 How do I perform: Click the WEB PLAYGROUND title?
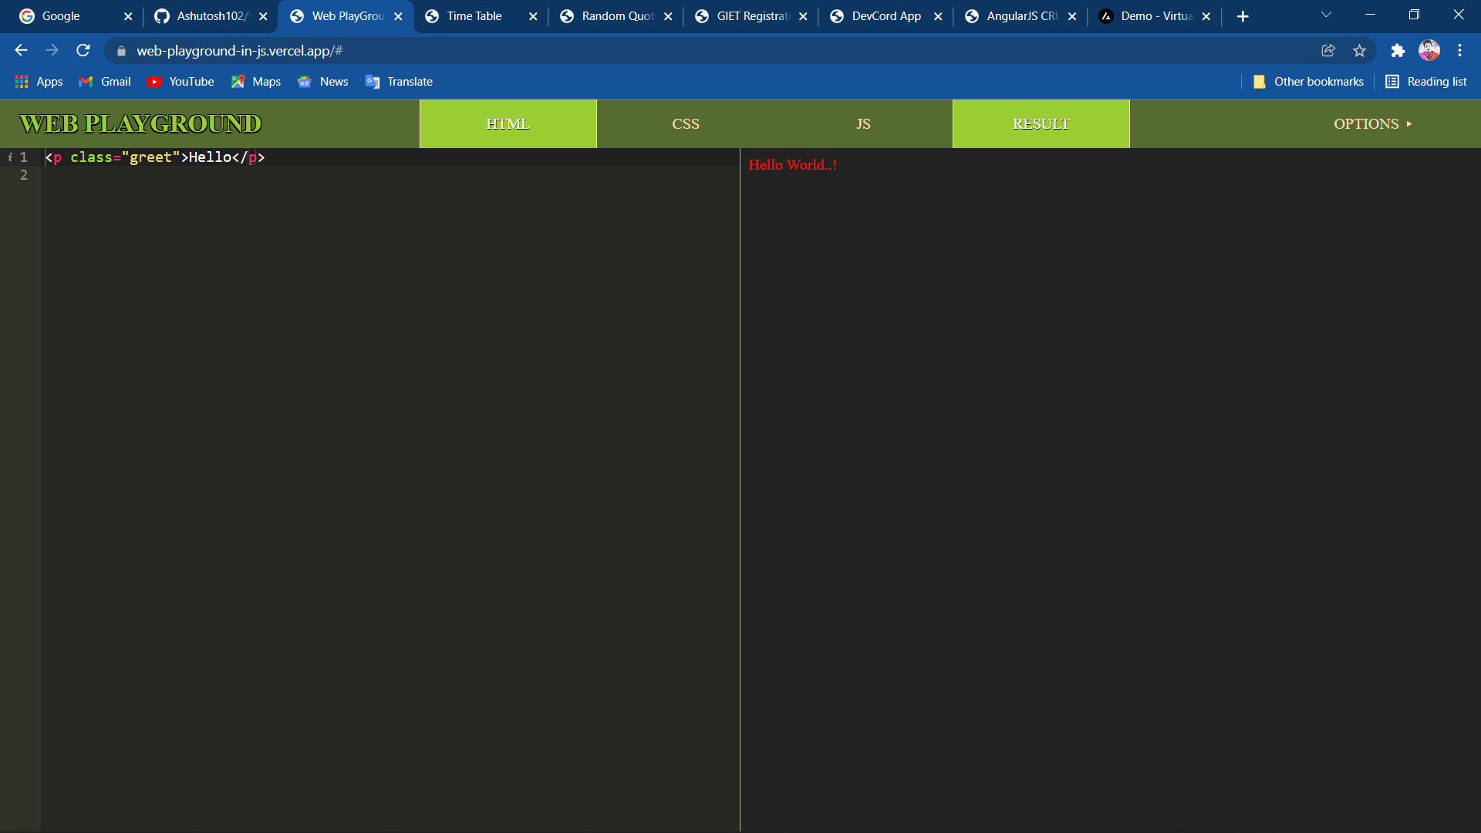point(140,123)
